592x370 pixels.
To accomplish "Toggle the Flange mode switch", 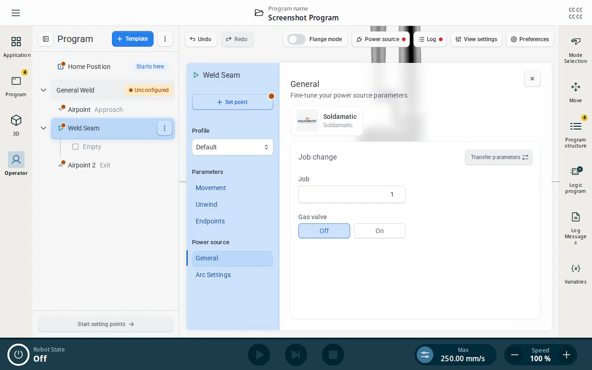I will pos(296,39).
